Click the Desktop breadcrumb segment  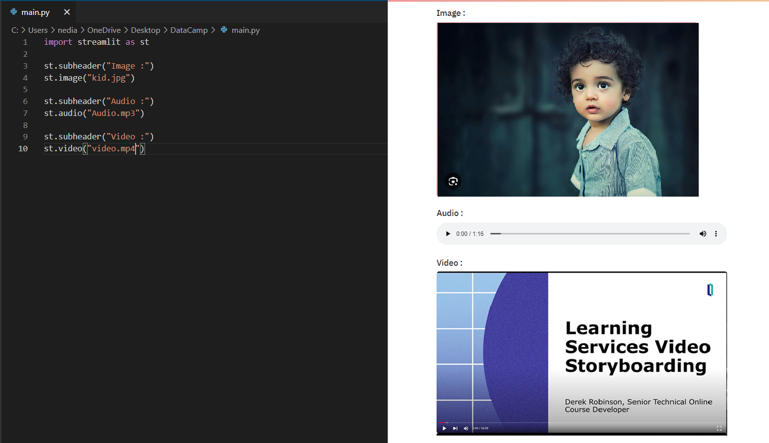click(x=146, y=30)
